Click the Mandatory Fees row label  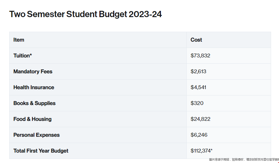pyautogui.click(x=33, y=71)
